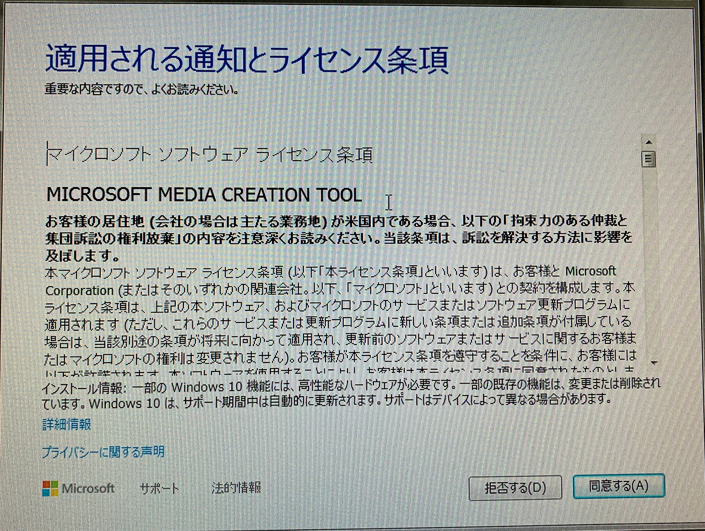Click the Microsoft logo icon
The height and width of the screenshot is (531, 705).
(50, 489)
